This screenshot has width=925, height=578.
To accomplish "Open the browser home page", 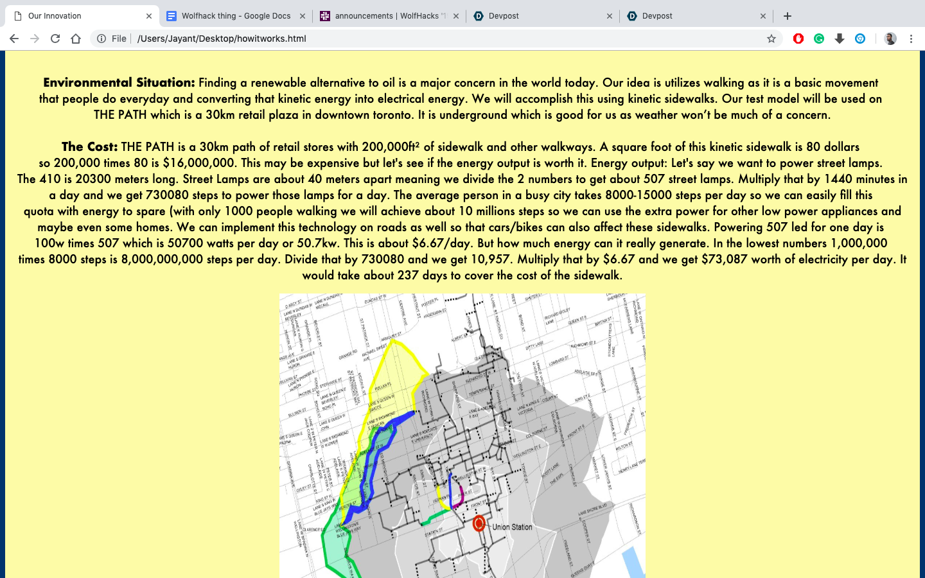I will coord(76,39).
